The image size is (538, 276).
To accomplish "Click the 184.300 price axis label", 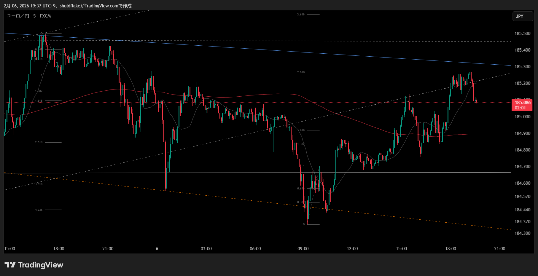I will click(522, 233).
